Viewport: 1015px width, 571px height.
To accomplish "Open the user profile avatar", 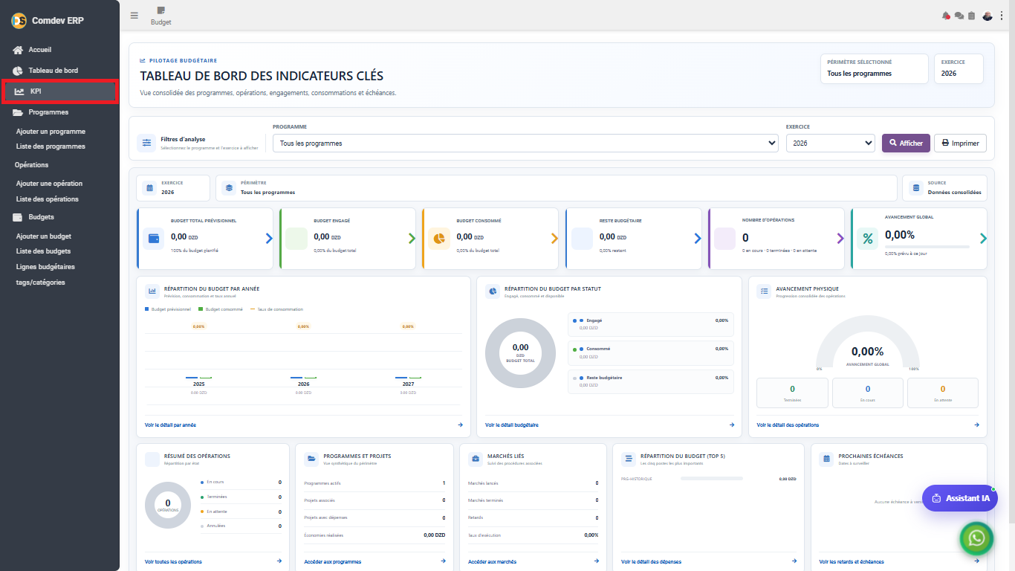I will coord(988,16).
